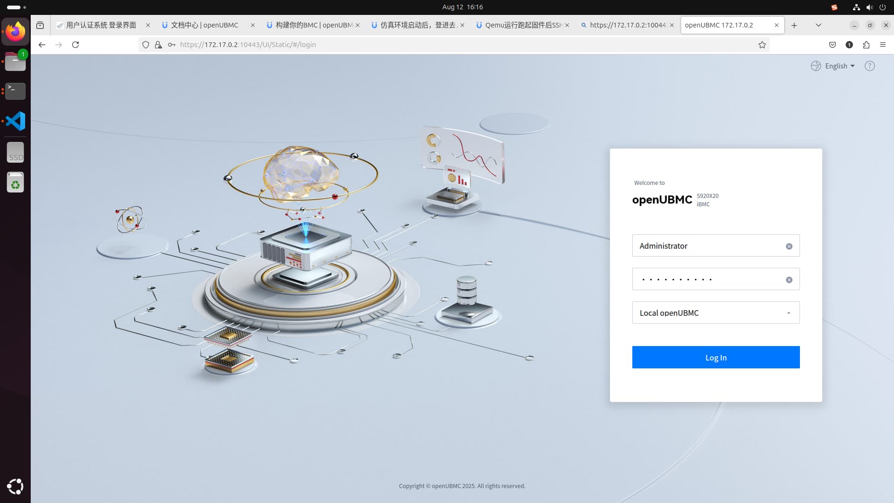Click the Save to Pocket icon
This screenshot has width=894, height=503.
pos(833,45)
